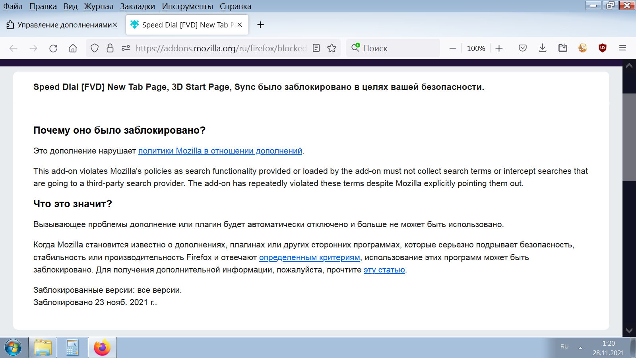The image size is (636, 358).
Task: Go forward with the forward arrow
Action: tap(33, 48)
